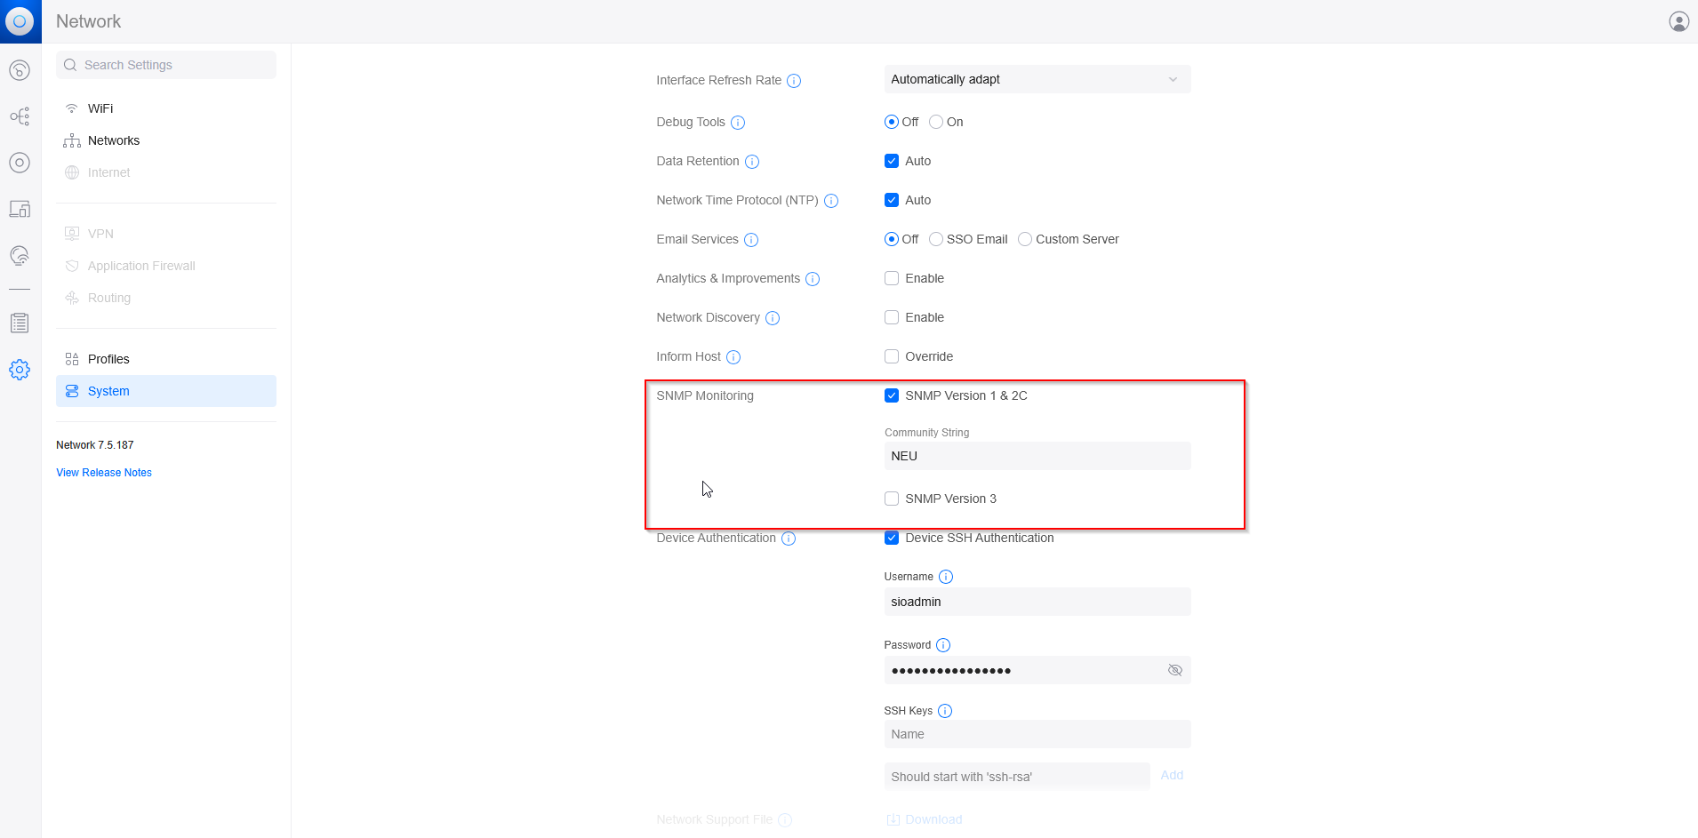
Task: Open the Profiles settings section
Action: 108,359
